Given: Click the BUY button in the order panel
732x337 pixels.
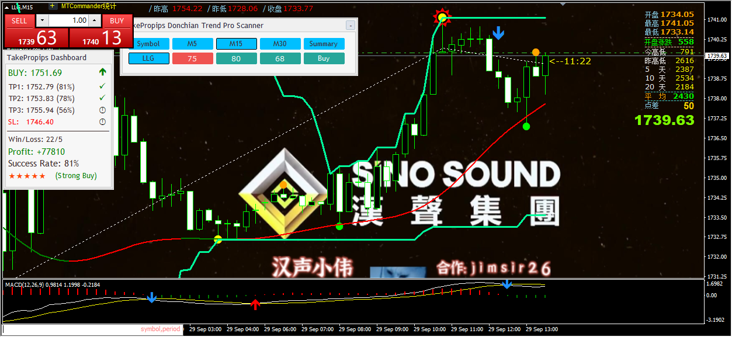Looking at the screenshot, I should click(117, 20).
